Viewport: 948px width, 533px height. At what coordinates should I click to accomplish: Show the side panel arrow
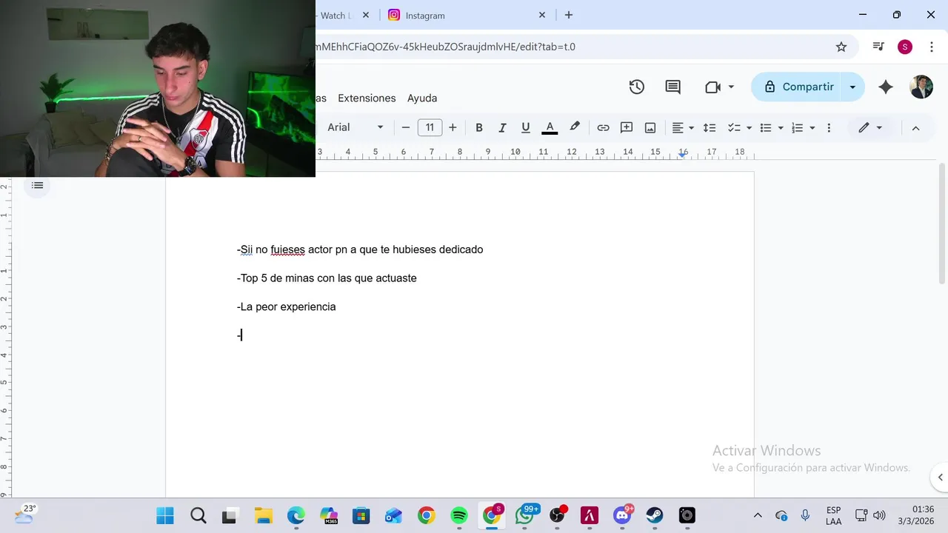[940, 477]
